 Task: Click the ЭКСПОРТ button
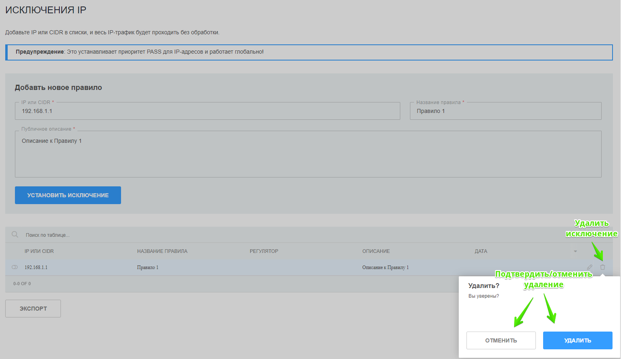click(33, 309)
